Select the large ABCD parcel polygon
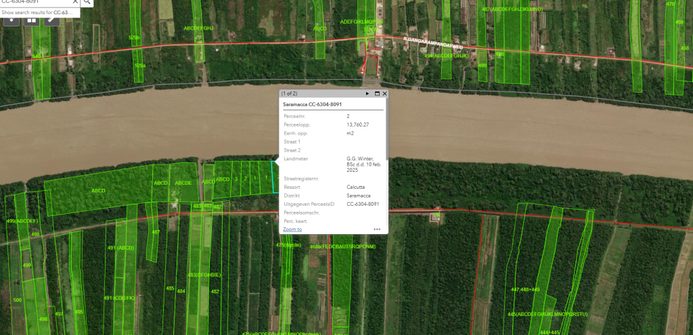693x335 pixels. (x=98, y=190)
